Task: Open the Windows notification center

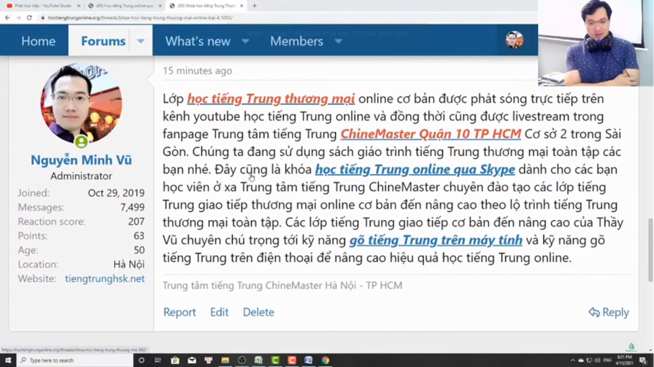Action: [x=643, y=360]
